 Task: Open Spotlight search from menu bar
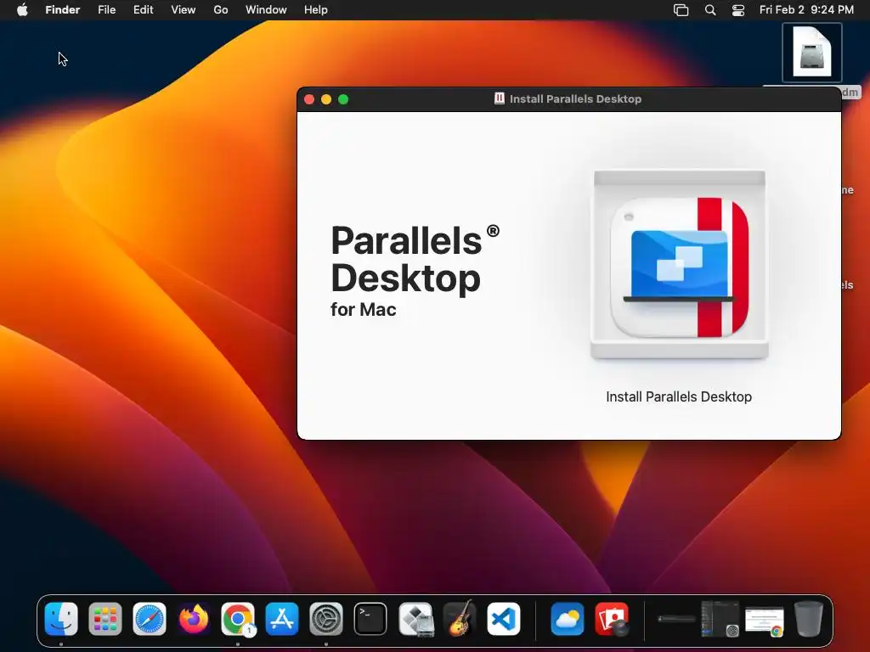coord(710,10)
